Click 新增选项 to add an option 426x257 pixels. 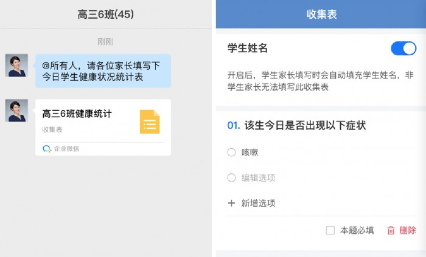pos(258,203)
